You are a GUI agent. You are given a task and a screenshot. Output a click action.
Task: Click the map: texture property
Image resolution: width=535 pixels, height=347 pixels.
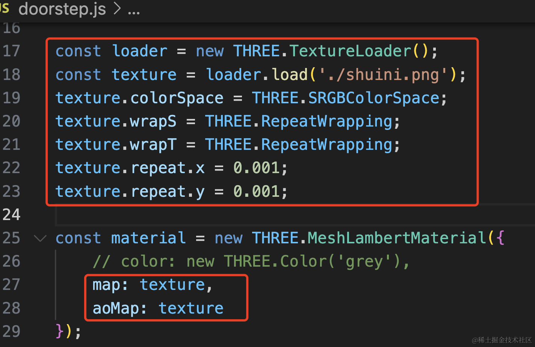point(153,285)
